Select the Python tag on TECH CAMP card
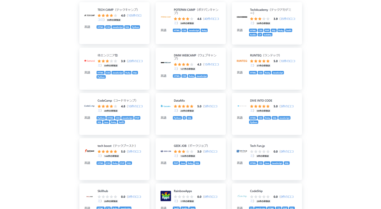Image resolution: width=381 pixels, height=209 pixels. pyautogui.click(x=136, y=27)
